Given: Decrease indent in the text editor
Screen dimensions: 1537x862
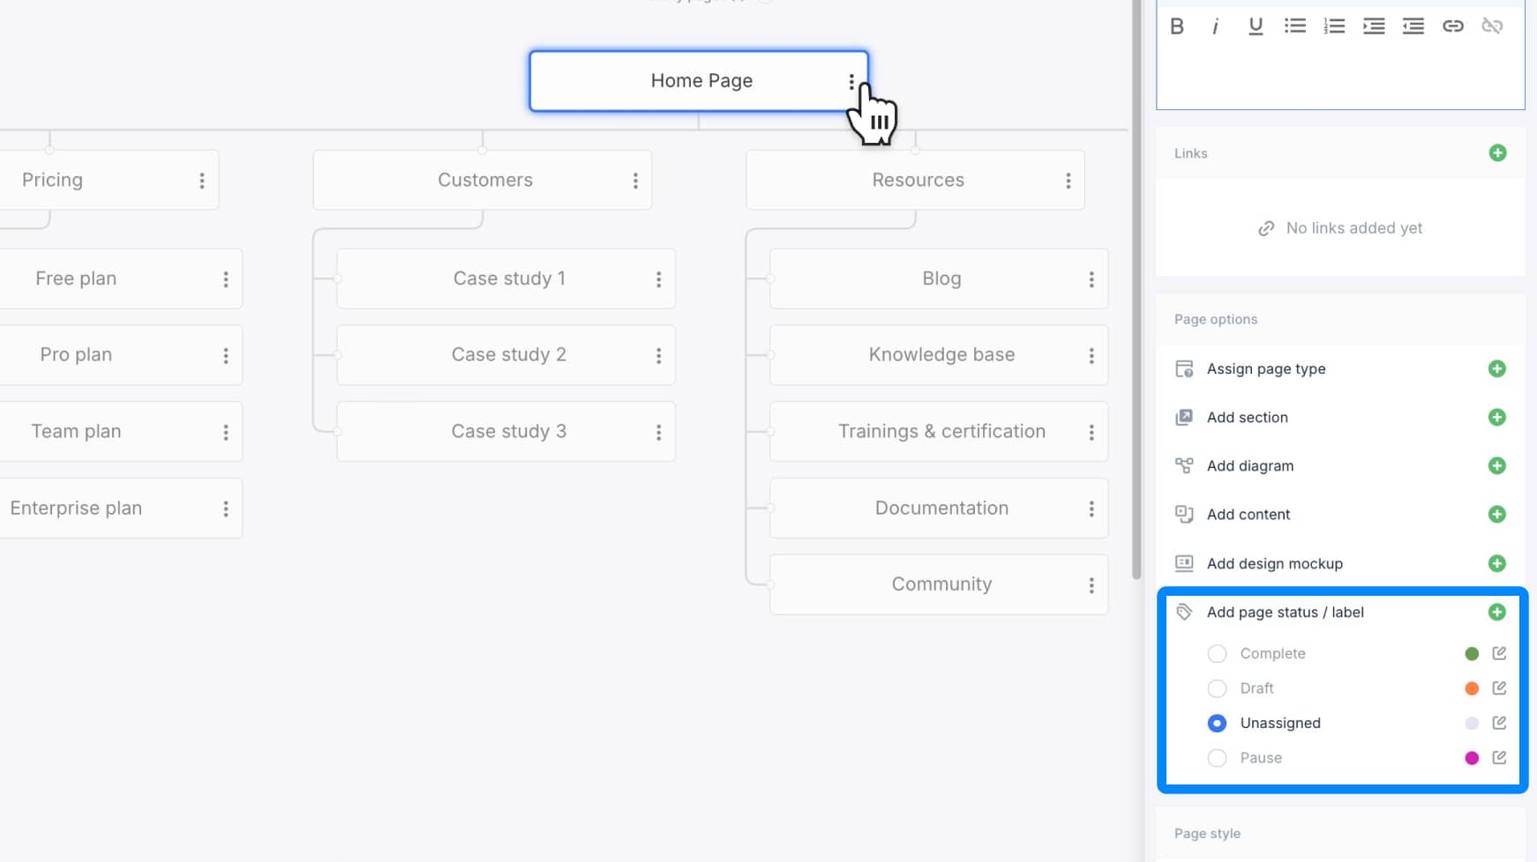Looking at the screenshot, I should [x=1413, y=26].
